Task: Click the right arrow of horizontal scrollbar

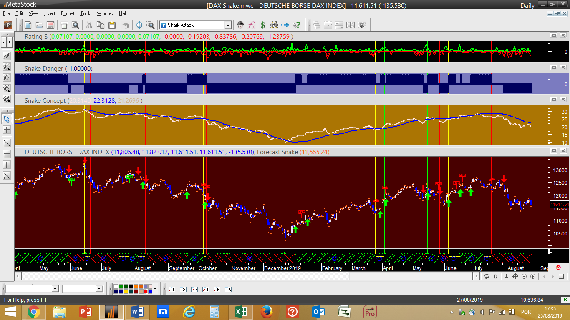Action: pos(476,276)
